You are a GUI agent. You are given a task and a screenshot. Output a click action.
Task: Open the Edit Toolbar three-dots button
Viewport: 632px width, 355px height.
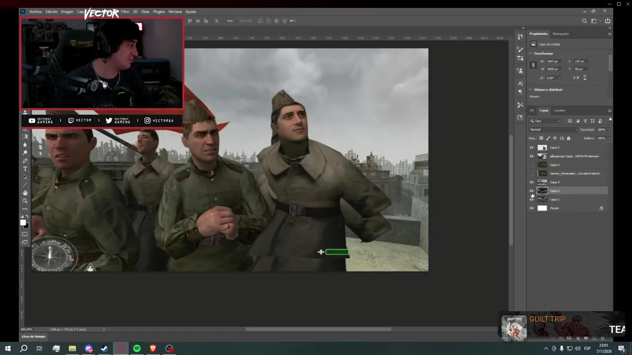click(25, 209)
